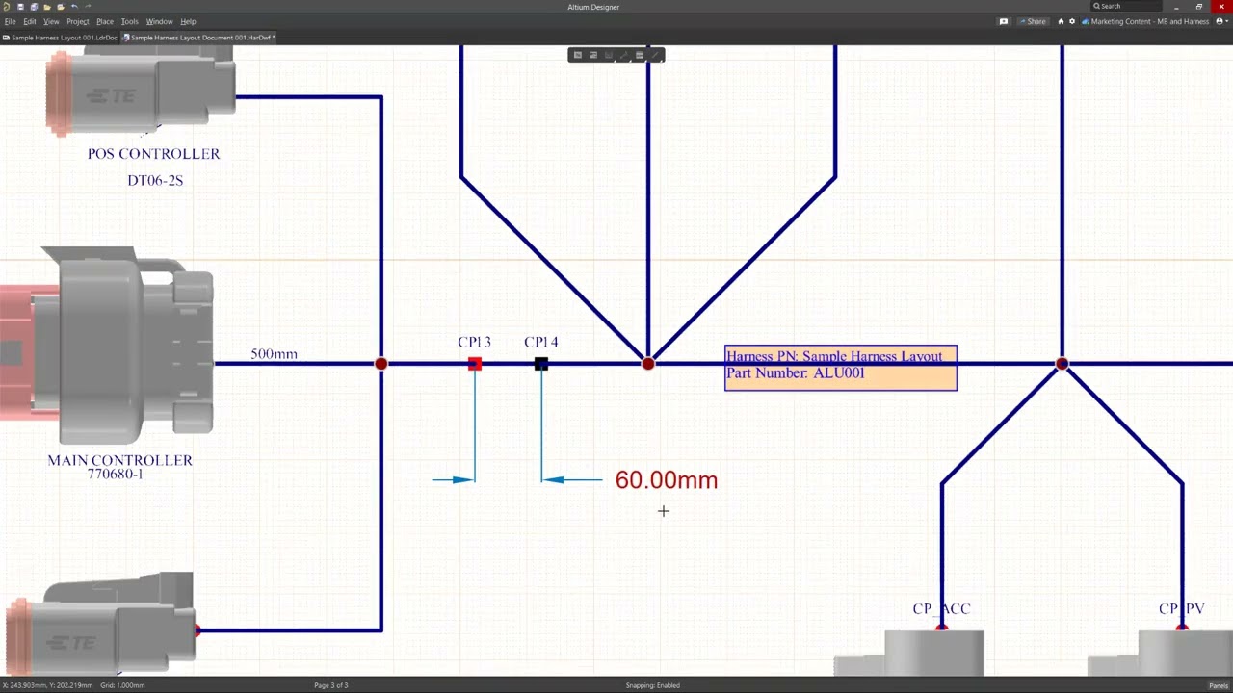Switch to Sample Harness Layout 001.LdrDoc tab
Viewport: 1233px width, 693px height.
63,38
